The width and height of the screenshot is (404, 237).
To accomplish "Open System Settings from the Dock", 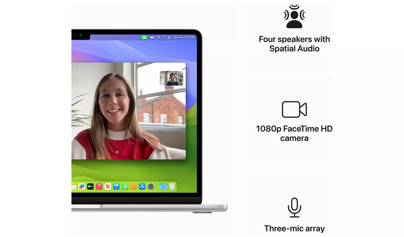I will [151, 186].
